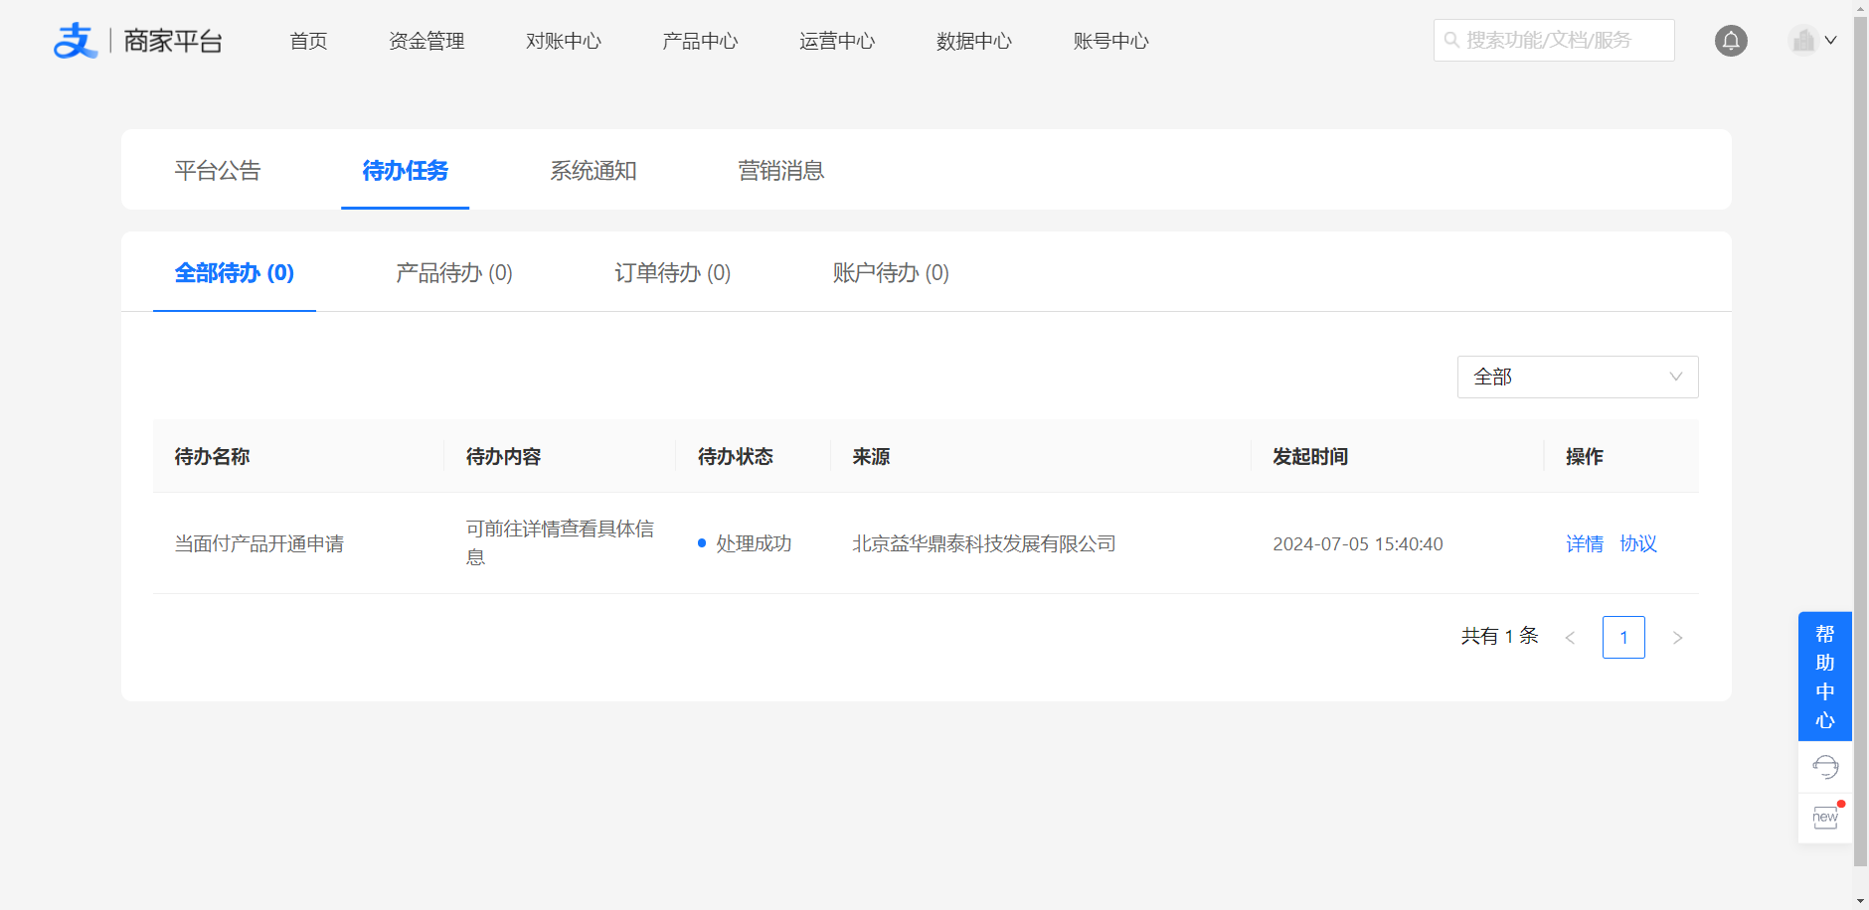This screenshot has height=910, width=1869.
Task: Go to next page arrow
Action: coord(1677,638)
